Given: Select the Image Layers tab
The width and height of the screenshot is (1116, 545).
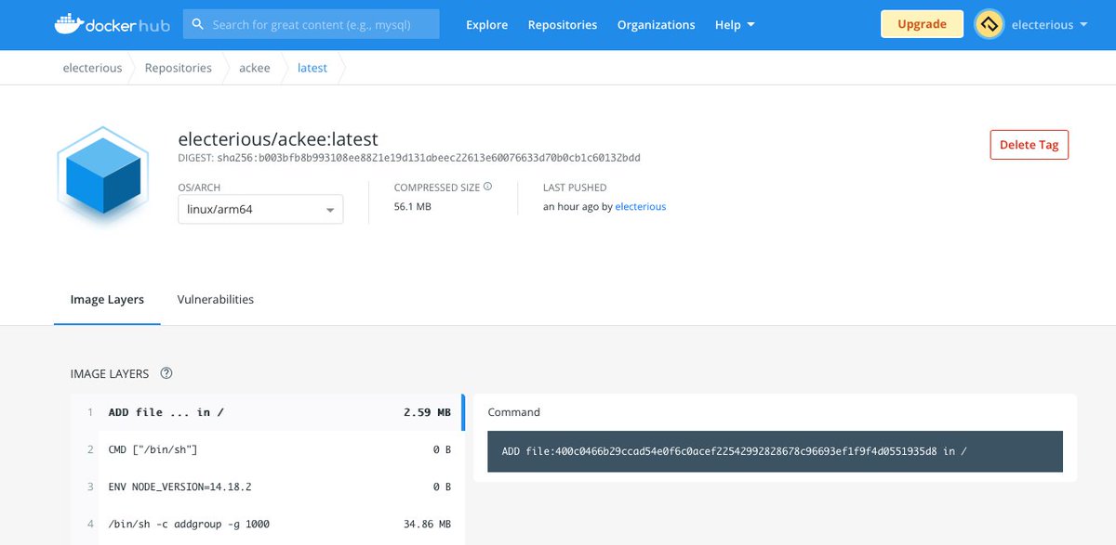Looking at the screenshot, I should [107, 300].
